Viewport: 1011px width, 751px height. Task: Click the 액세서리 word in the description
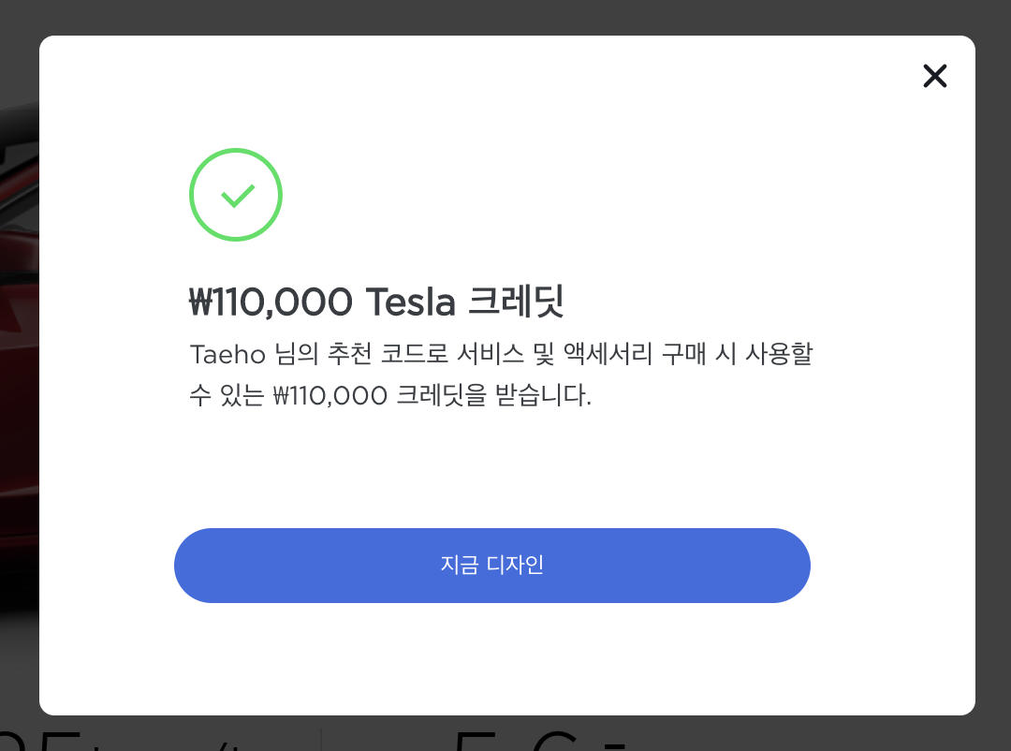click(x=608, y=354)
